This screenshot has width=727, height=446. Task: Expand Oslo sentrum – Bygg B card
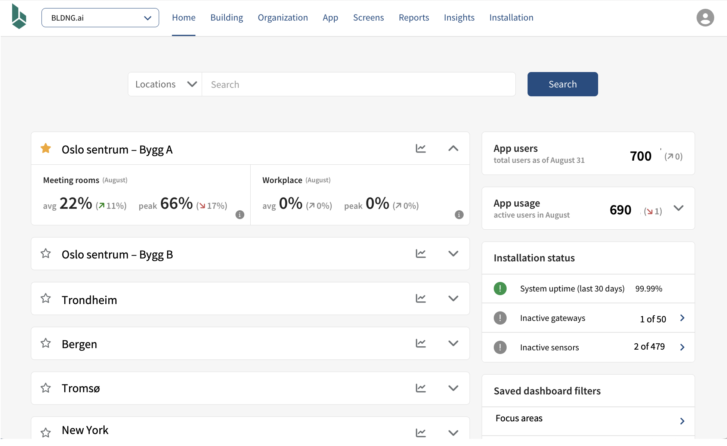pos(453,254)
